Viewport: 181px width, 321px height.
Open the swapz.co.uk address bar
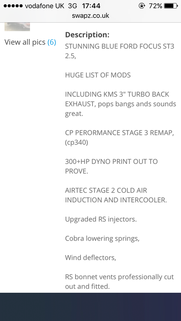(x=91, y=16)
